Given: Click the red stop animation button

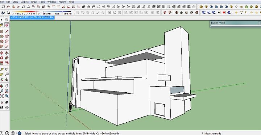Looking at the screenshot, I should point(224,12).
